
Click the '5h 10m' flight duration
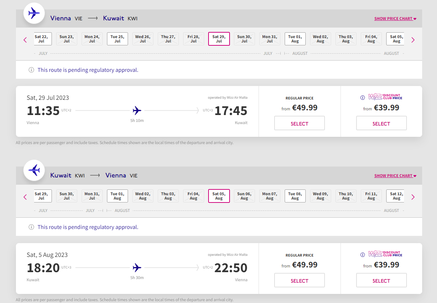[137, 120]
